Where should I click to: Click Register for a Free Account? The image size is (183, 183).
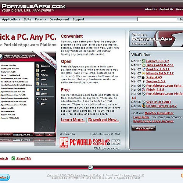[x=153, y=121]
